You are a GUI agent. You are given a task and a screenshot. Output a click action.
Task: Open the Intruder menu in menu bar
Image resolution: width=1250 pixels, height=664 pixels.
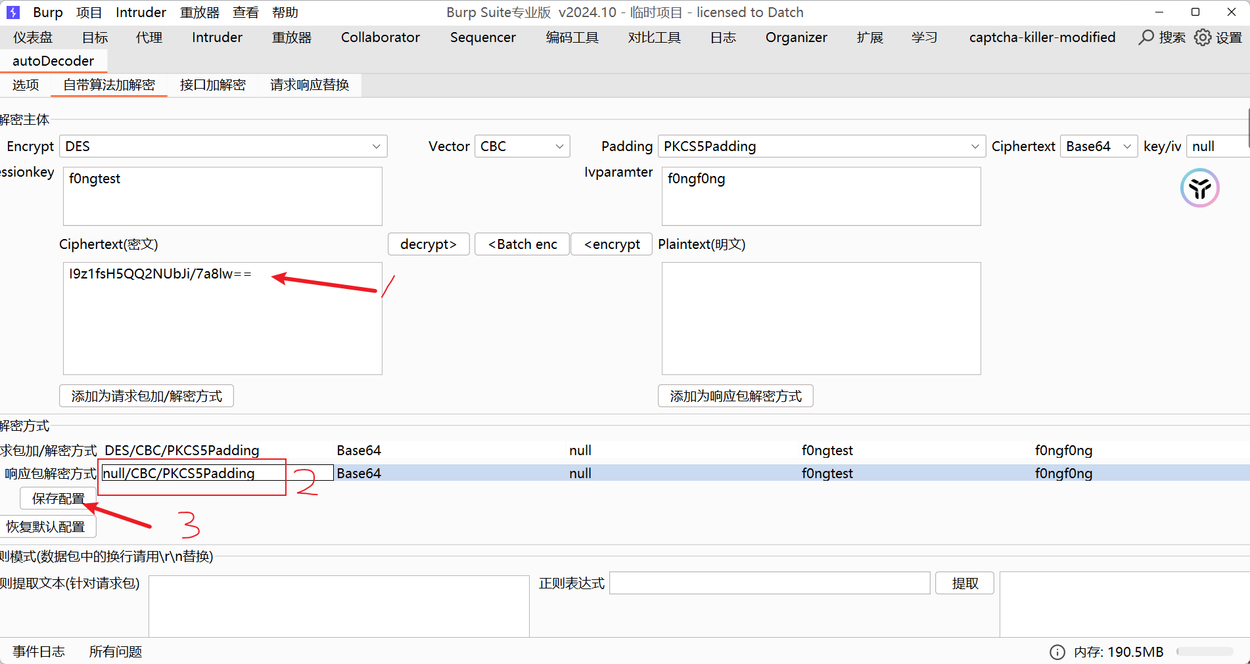141,12
